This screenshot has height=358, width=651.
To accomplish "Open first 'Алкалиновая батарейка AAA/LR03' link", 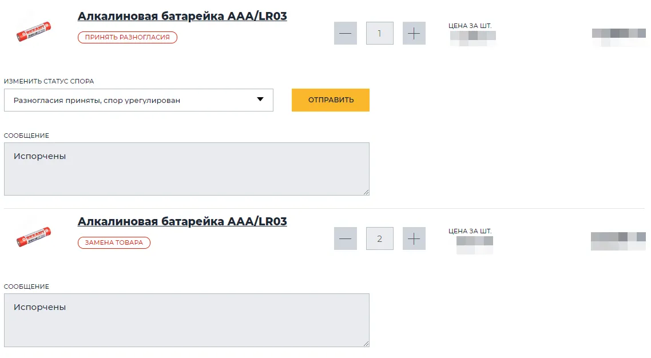I will tap(182, 16).
